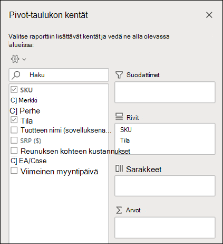Click the Arvot values area box
The height and width of the screenshot is (244, 223).
pos(165,228)
